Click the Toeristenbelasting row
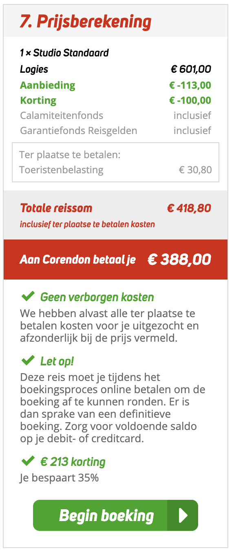 (116, 170)
